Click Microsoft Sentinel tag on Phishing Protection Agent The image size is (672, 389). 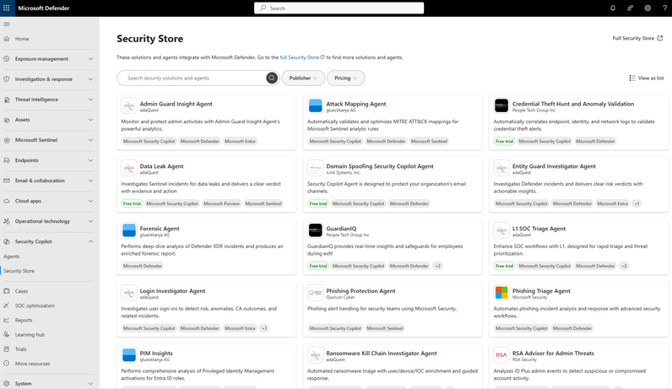point(385,328)
